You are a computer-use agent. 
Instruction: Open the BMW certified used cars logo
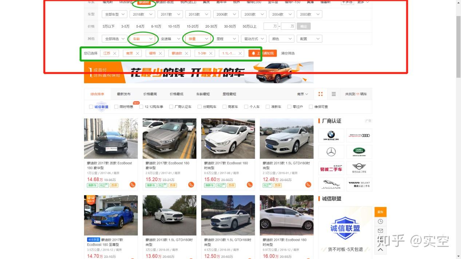point(331,135)
